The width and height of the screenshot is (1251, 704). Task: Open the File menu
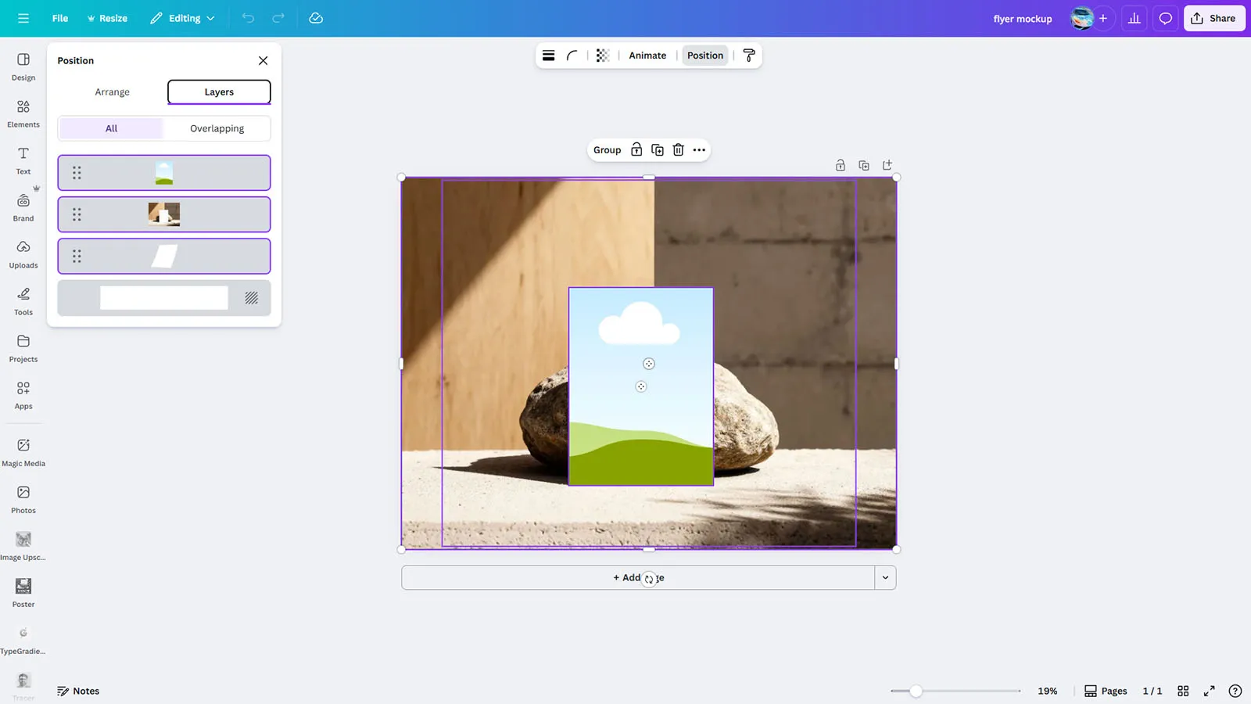tap(60, 18)
